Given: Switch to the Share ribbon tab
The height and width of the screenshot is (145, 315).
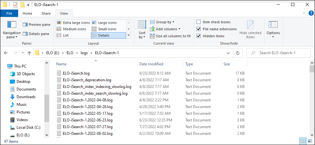Looking at the screenshot, I should (x=46, y=13).
